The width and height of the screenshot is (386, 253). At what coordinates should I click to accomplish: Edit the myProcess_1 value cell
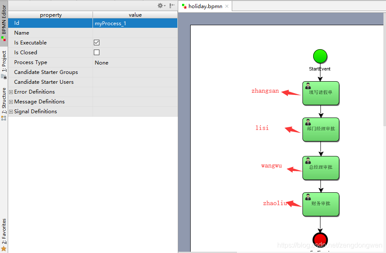135,23
